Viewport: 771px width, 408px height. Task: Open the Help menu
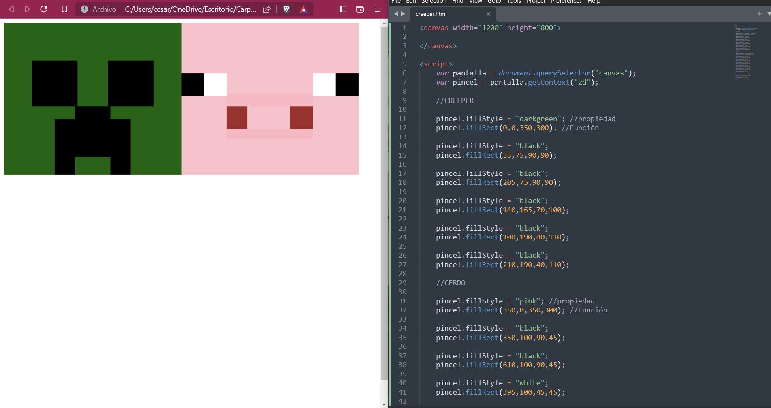(x=594, y=2)
